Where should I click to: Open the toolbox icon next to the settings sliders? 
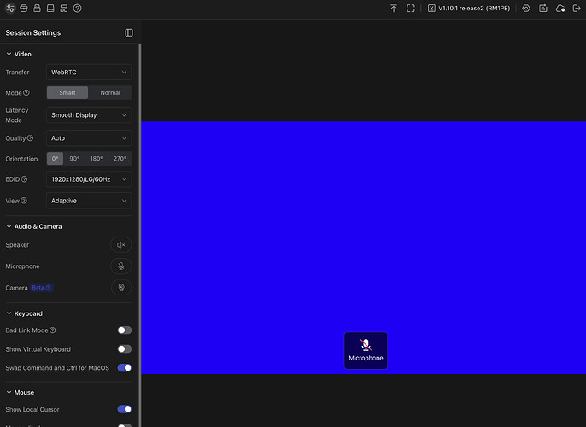[24, 9]
